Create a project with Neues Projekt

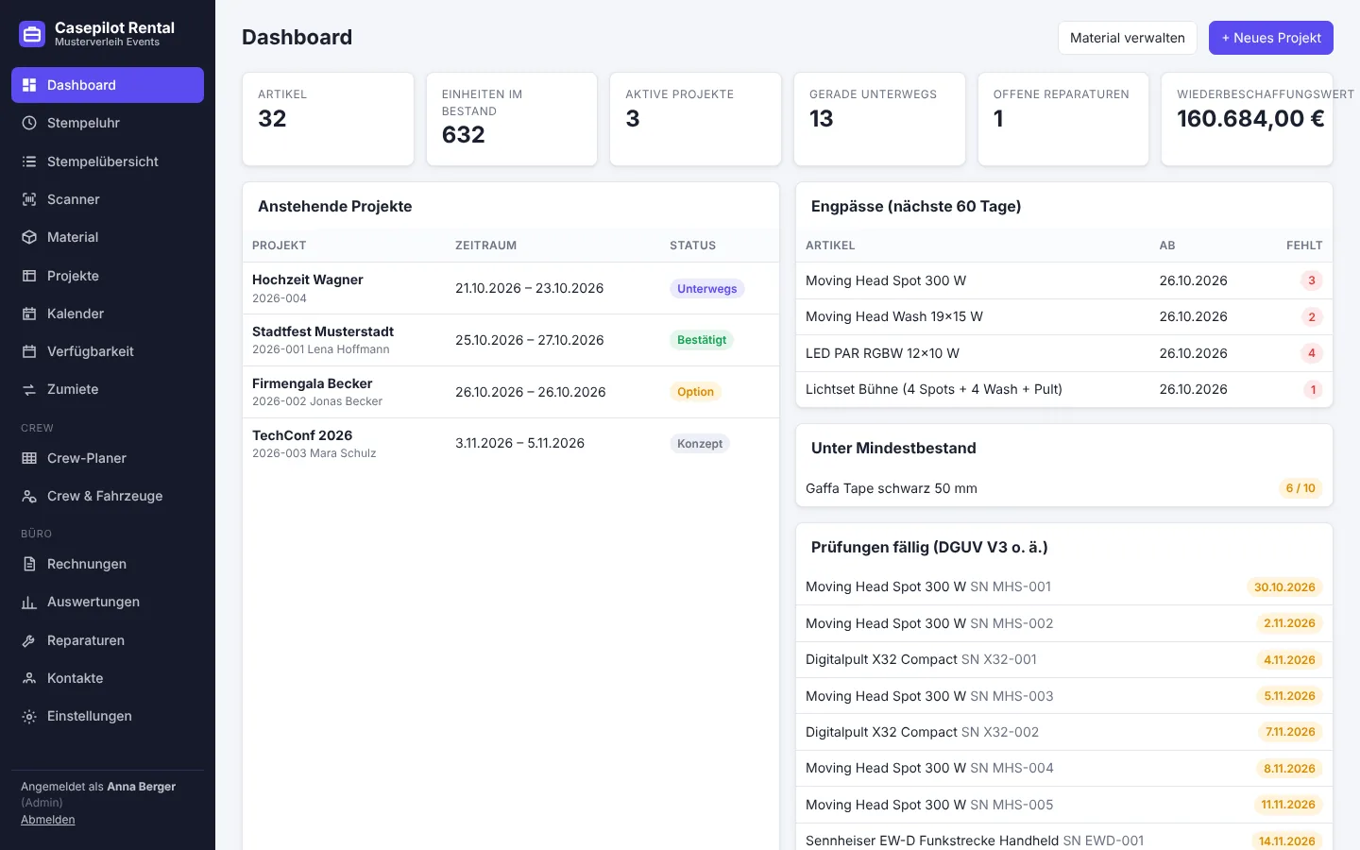pos(1271,38)
